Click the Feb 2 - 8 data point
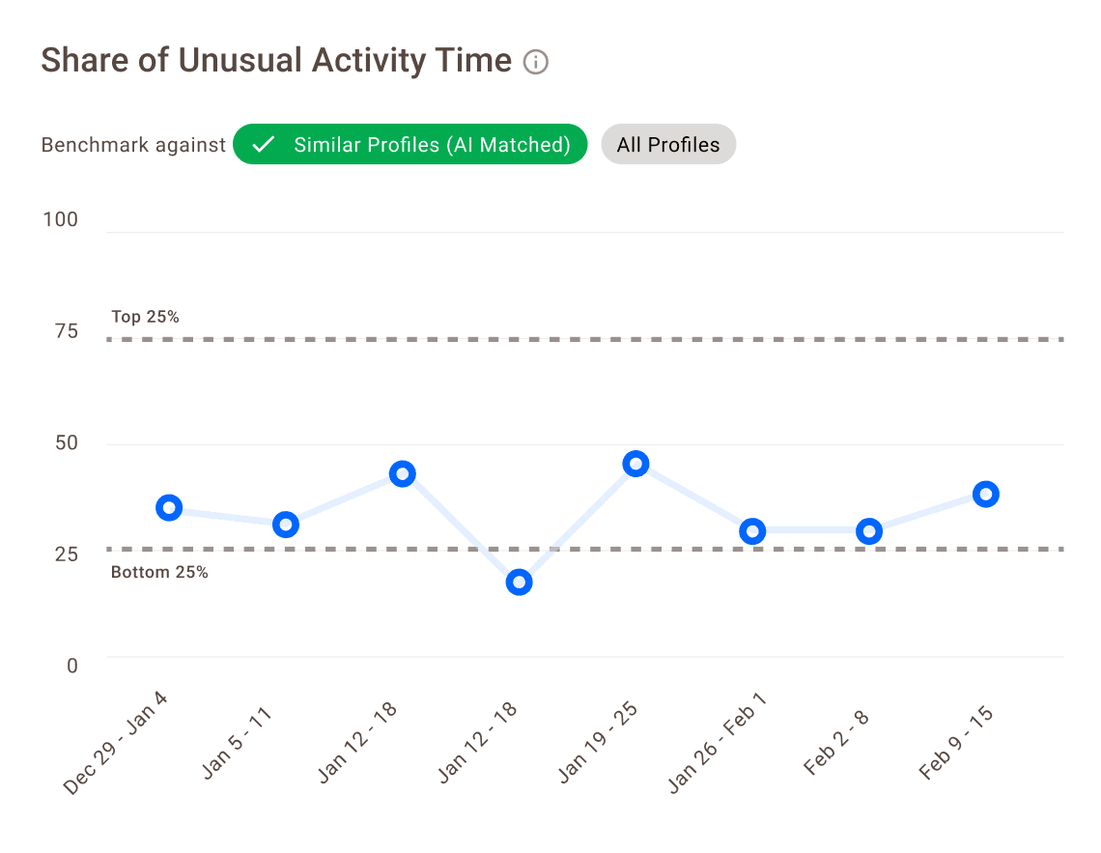This screenshot has height=853, width=1101. (869, 531)
